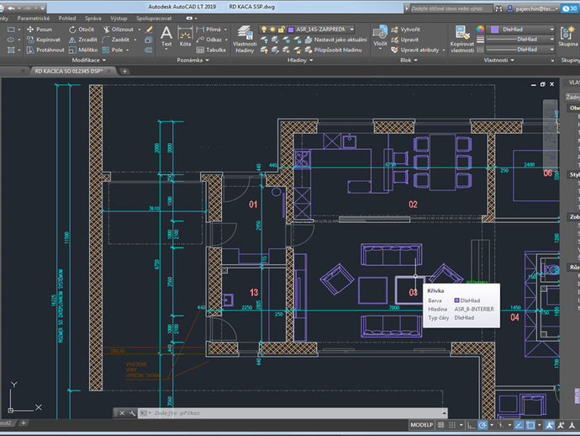Image resolution: width=580 pixels, height=436 pixels.
Task: Toggle the layer sun freeze icon
Action: point(272,29)
